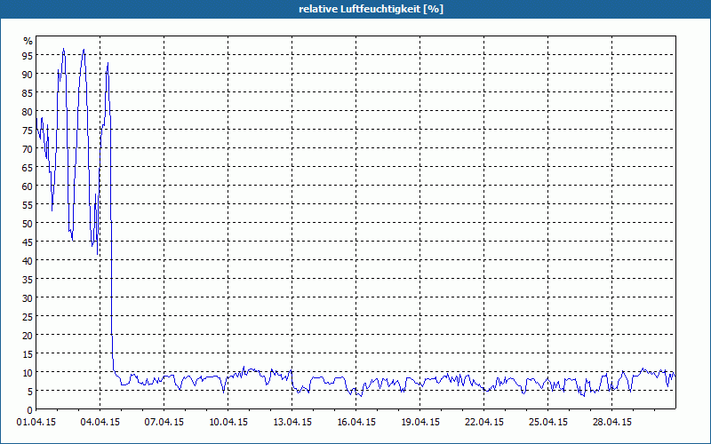Click the 85 y-axis tick label
The height and width of the screenshot is (444, 711).
[27, 93]
